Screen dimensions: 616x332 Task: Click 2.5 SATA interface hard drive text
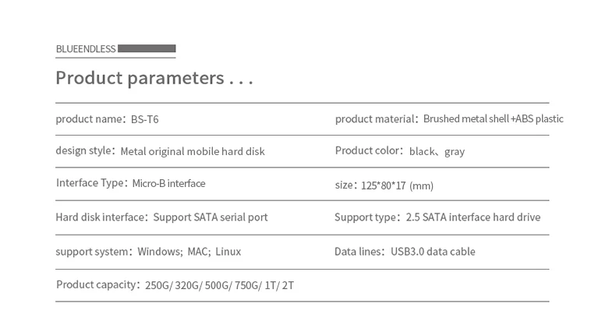[473, 217]
